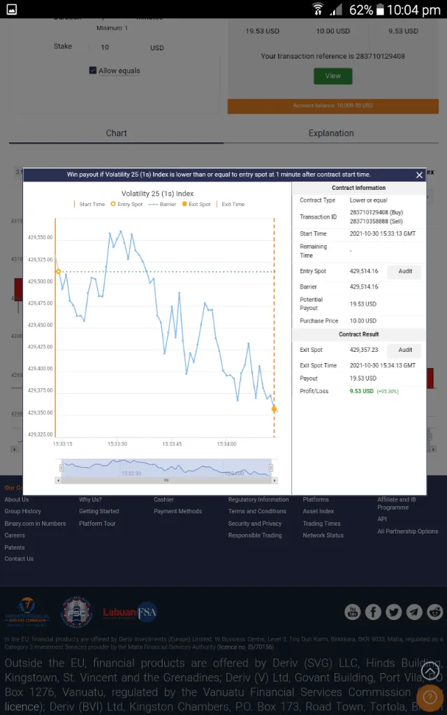447x715 pixels.
Task: Click the entry spot circle marker
Action: tap(59, 272)
